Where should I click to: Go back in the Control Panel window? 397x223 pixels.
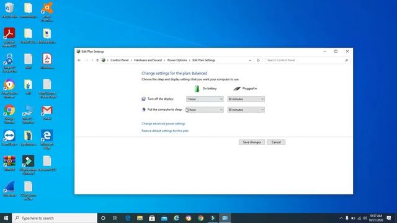click(x=79, y=60)
